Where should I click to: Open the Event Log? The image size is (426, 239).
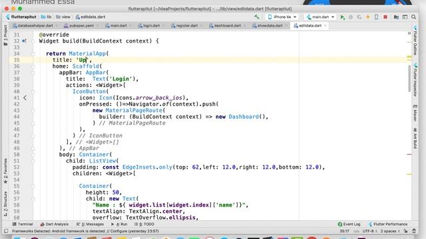pos(349,224)
